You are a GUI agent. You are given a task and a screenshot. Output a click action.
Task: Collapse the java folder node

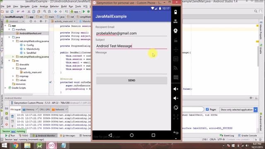(9, 37)
